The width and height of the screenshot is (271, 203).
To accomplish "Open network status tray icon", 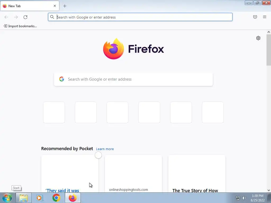I will click(x=238, y=198).
